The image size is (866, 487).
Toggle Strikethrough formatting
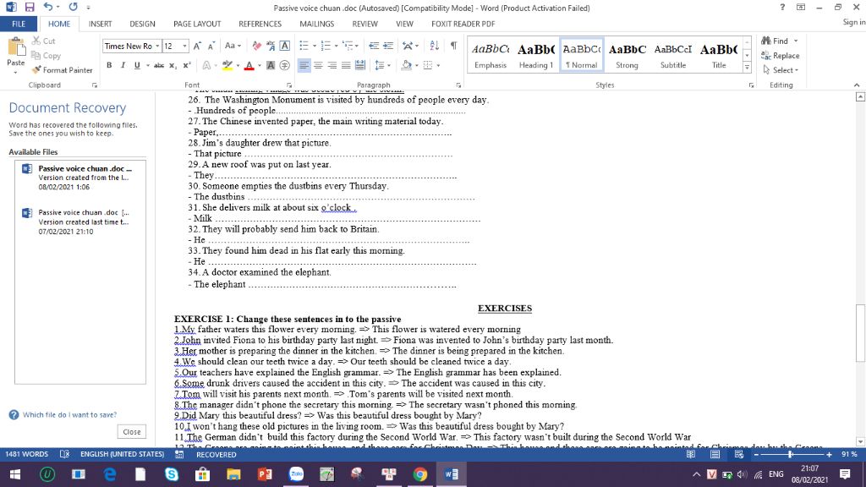coord(159,65)
